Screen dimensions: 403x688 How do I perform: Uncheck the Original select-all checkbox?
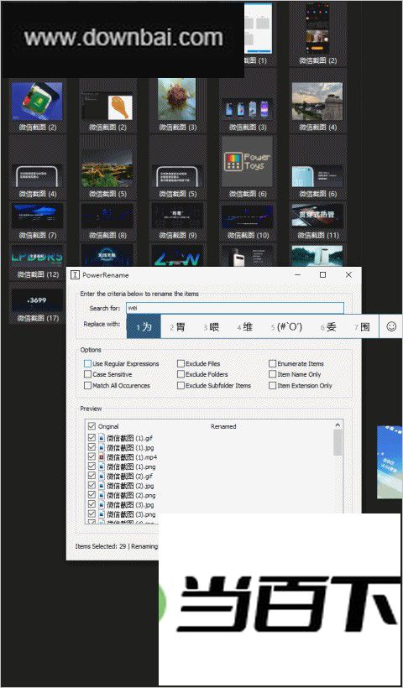tap(92, 426)
